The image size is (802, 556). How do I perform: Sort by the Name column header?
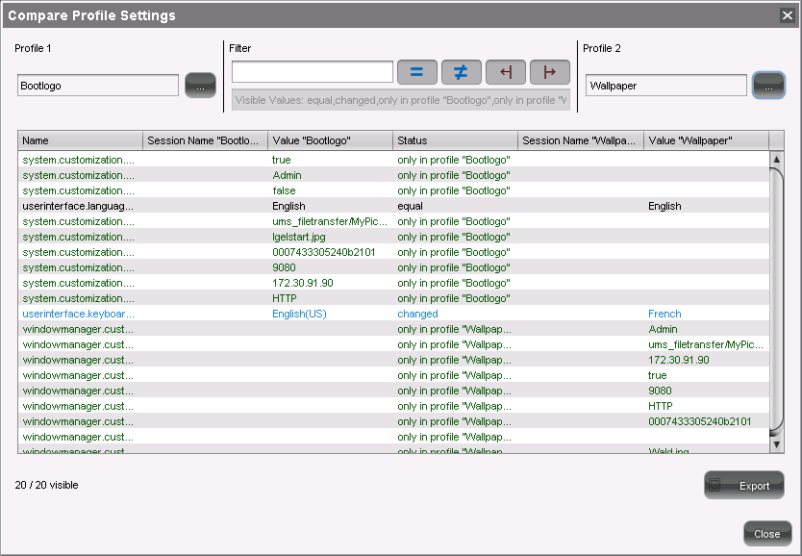click(x=80, y=140)
